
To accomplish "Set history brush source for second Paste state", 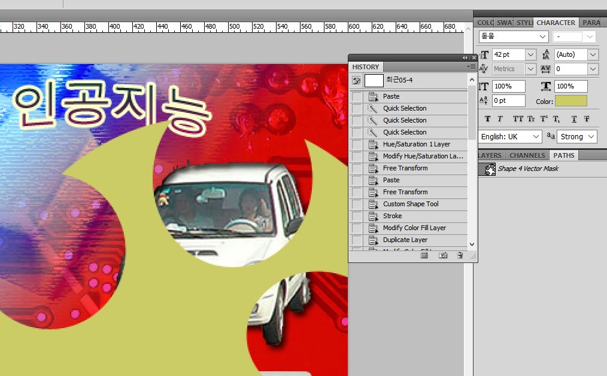I will [x=357, y=180].
